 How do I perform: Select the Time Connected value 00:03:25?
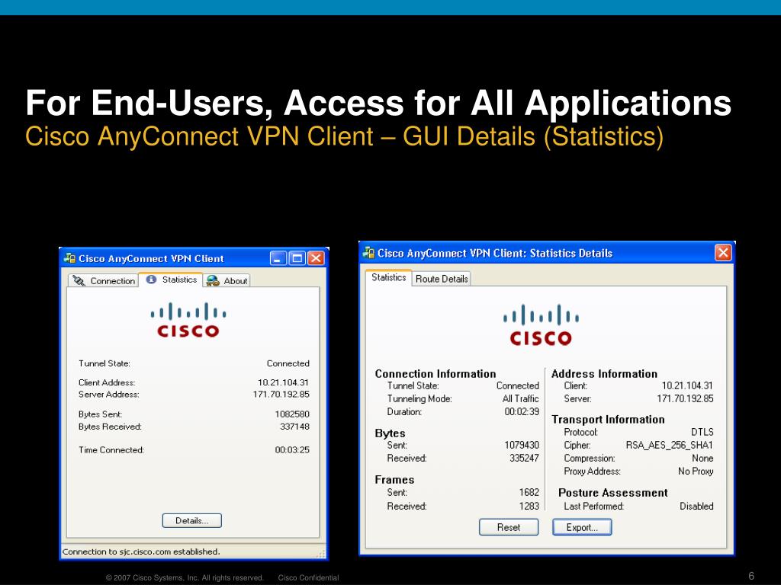tap(292, 449)
